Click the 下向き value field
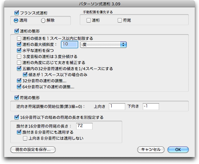Viewport: 199px width, 164px height. pos(151,107)
